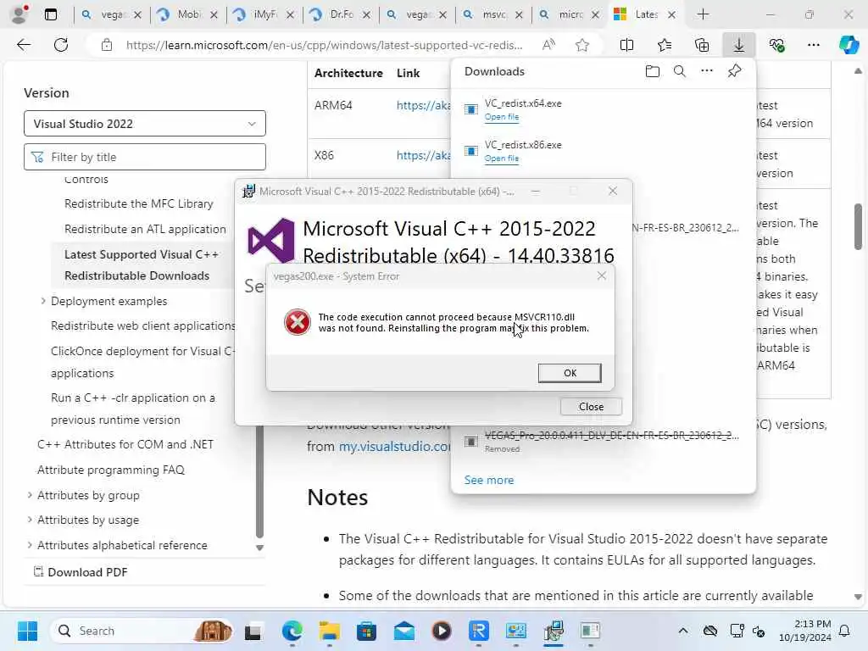Click the X86 download link
This screenshot has height=651, width=868.
[424, 156]
